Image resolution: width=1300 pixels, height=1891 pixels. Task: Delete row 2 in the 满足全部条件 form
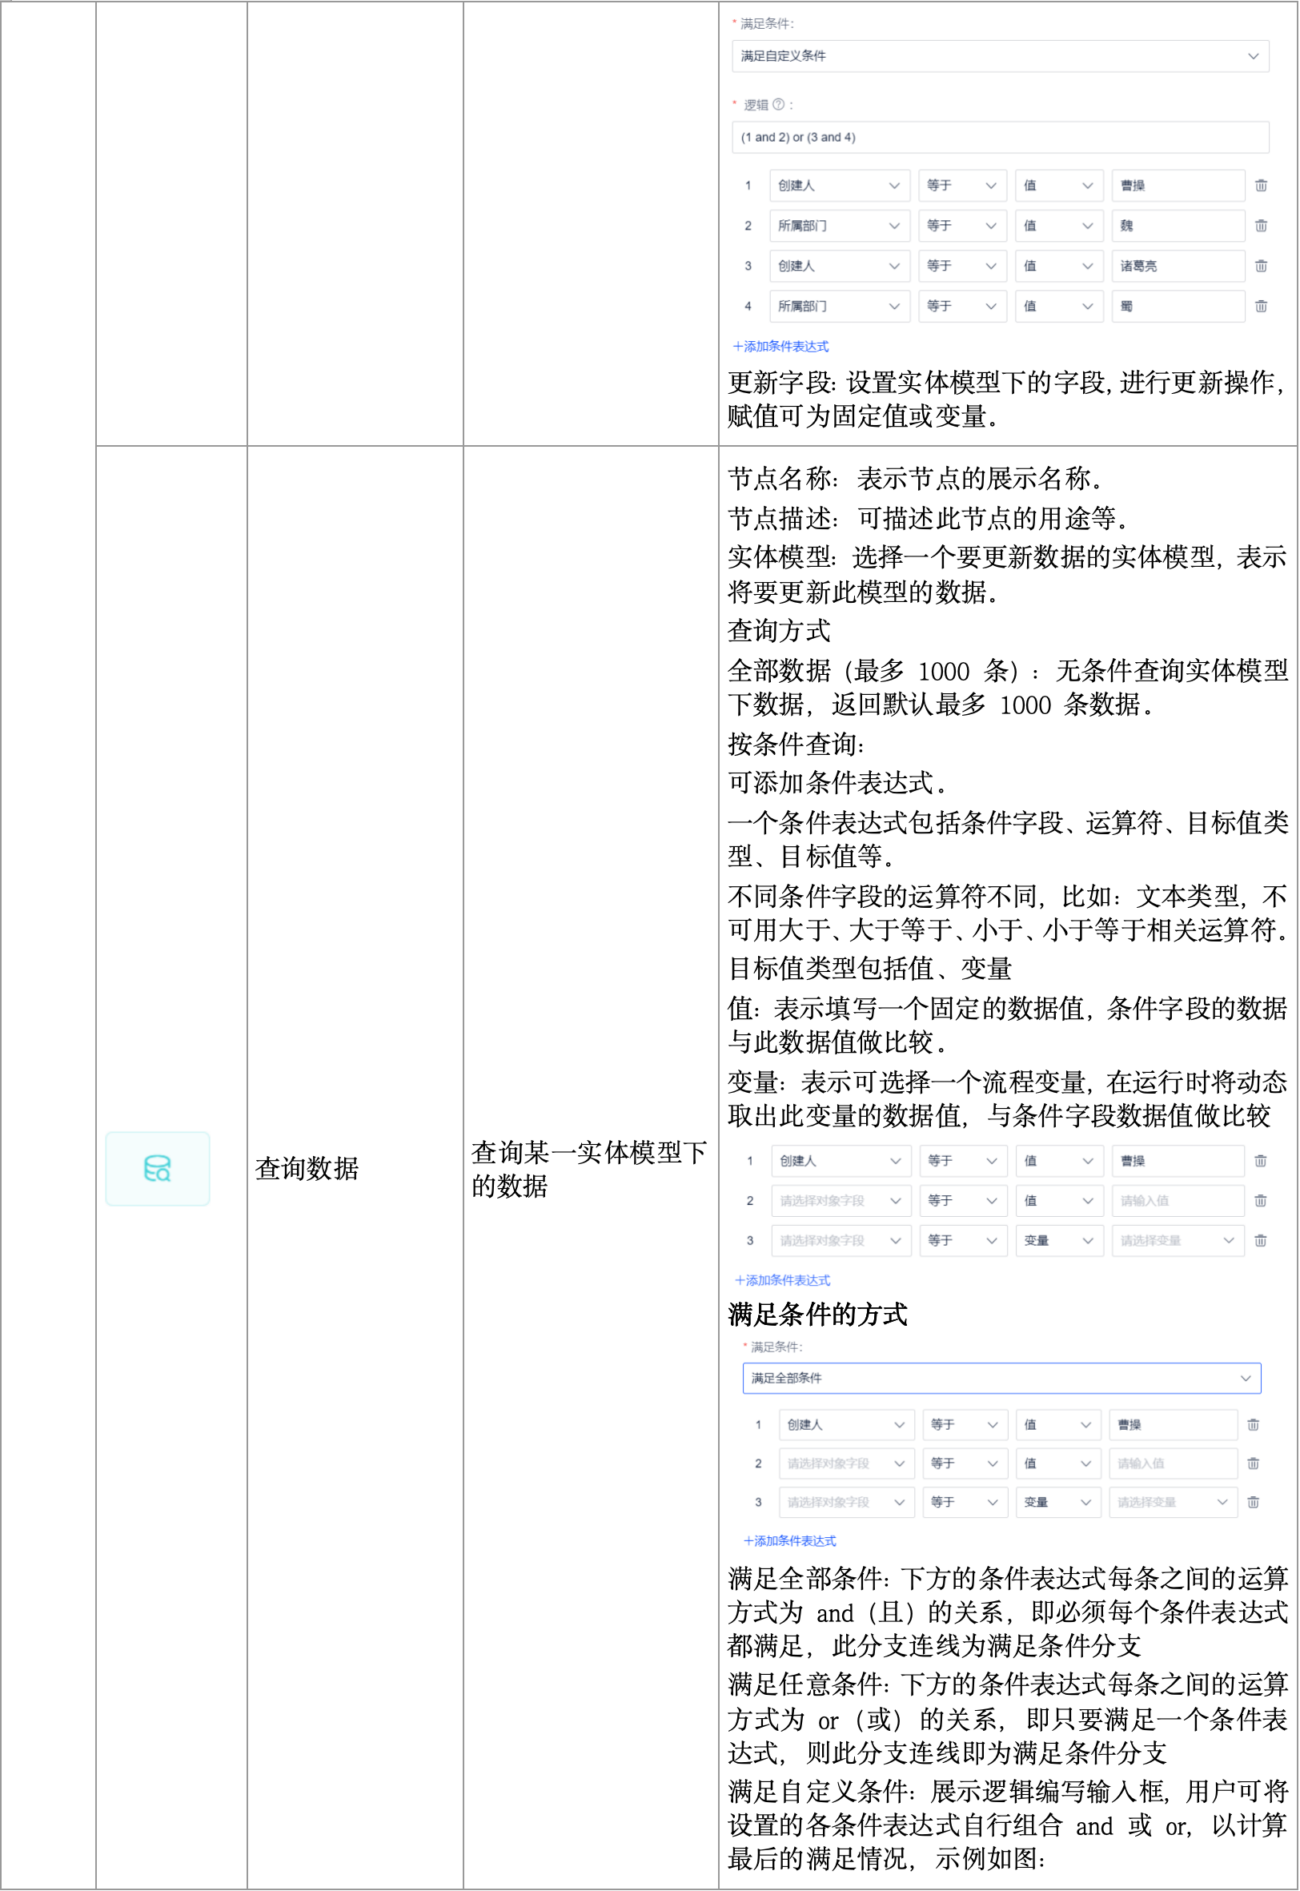(1253, 1463)
